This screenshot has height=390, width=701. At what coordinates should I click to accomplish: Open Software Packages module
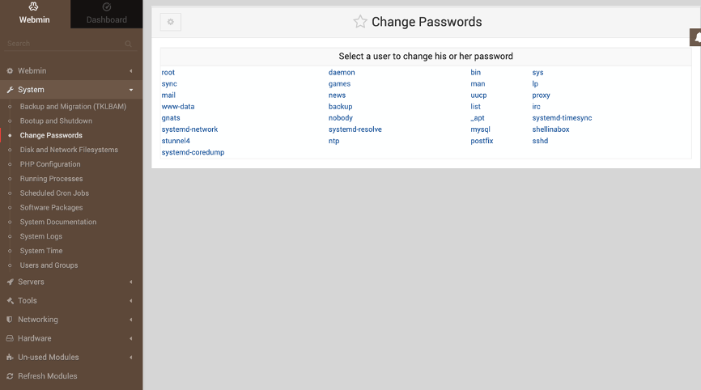click(52, 207)
